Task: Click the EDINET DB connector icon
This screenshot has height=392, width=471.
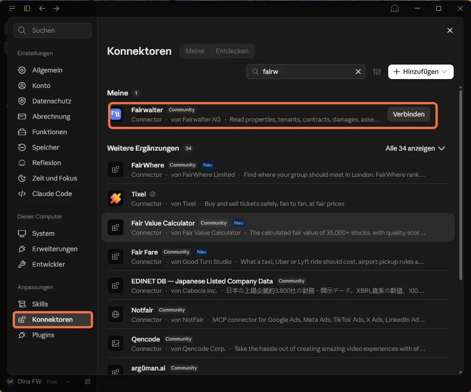Action: pos(116,285)
